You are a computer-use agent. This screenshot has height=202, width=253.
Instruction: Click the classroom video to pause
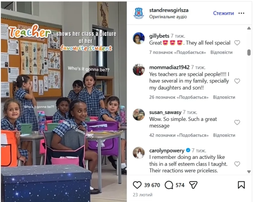[64, 101]
